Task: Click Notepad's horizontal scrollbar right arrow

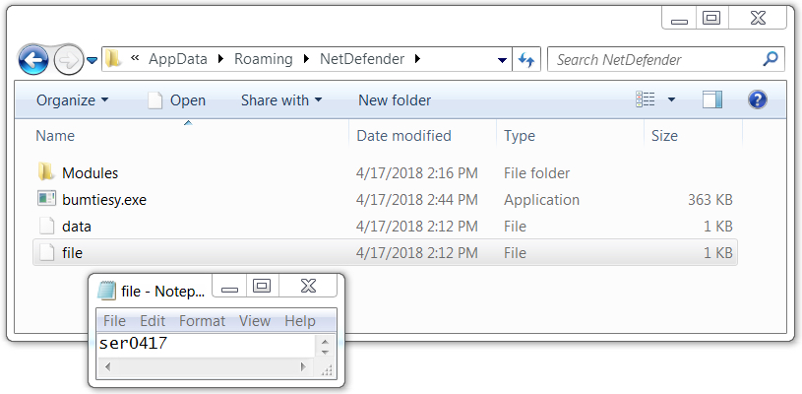Action: (x=303, y=366)
